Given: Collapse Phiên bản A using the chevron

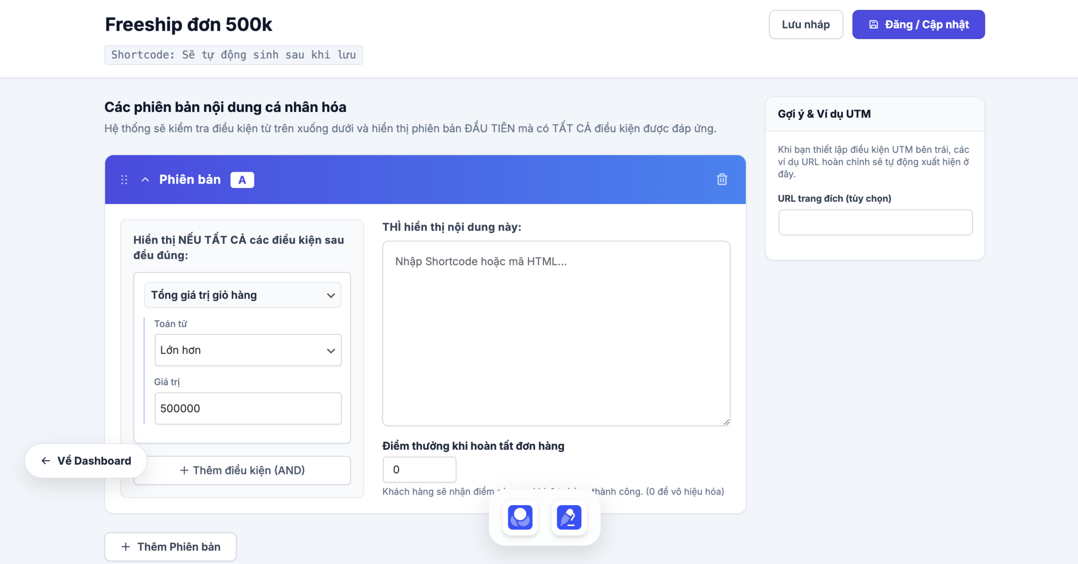Looking at the screenshot, I should [145, 180].
